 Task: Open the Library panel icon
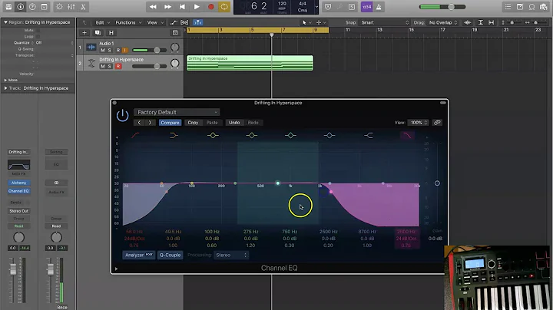[x=8, y=7]
